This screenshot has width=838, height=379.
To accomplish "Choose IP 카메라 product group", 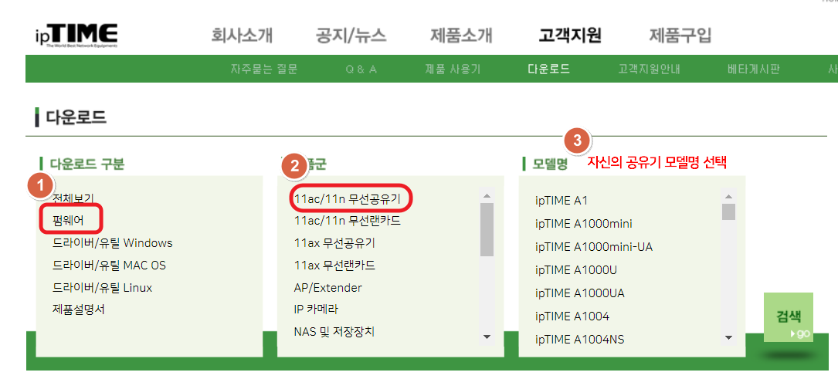I will [317, 309].
